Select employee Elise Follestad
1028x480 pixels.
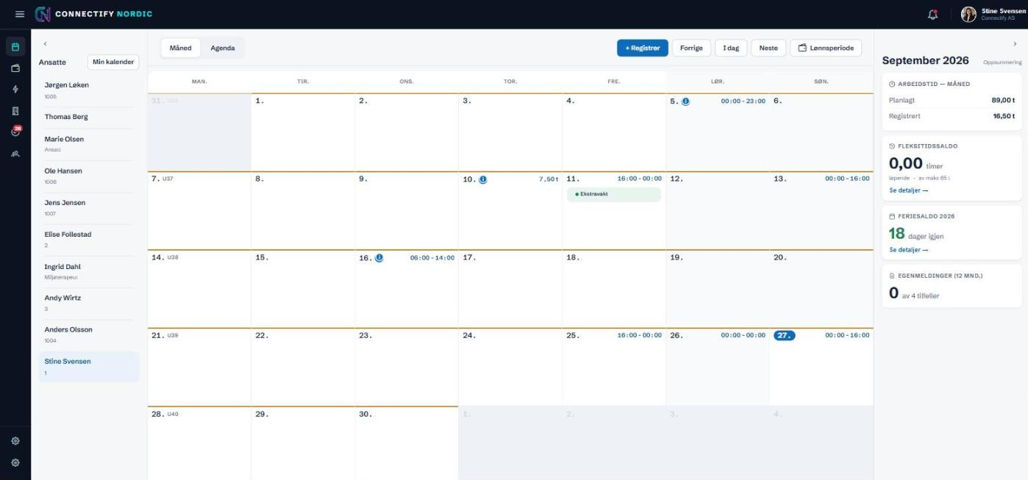[88, 239]
